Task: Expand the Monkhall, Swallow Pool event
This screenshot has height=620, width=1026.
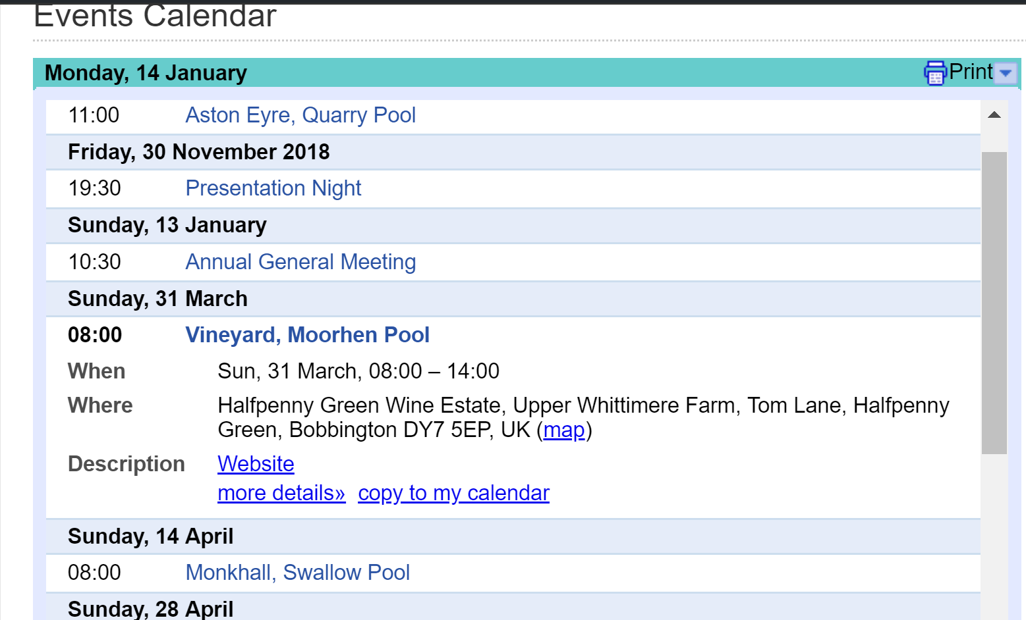Action: 298,573
